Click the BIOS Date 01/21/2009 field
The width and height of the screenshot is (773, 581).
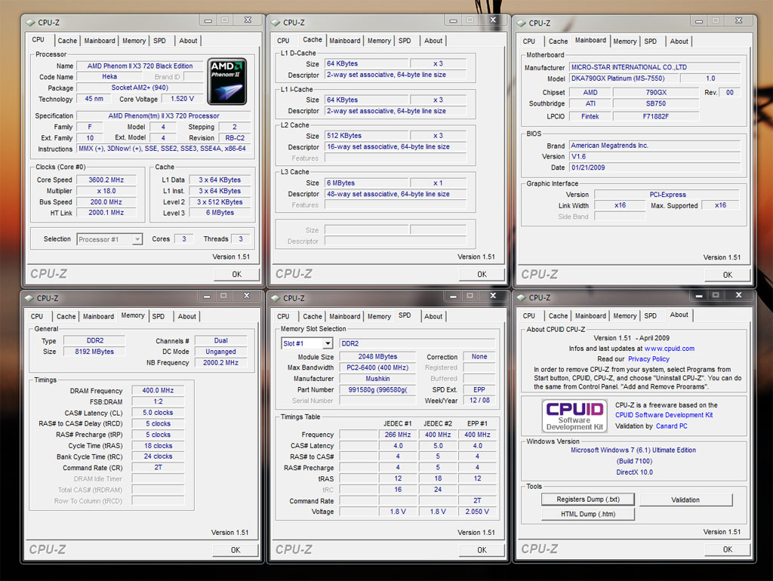(654, 168)
